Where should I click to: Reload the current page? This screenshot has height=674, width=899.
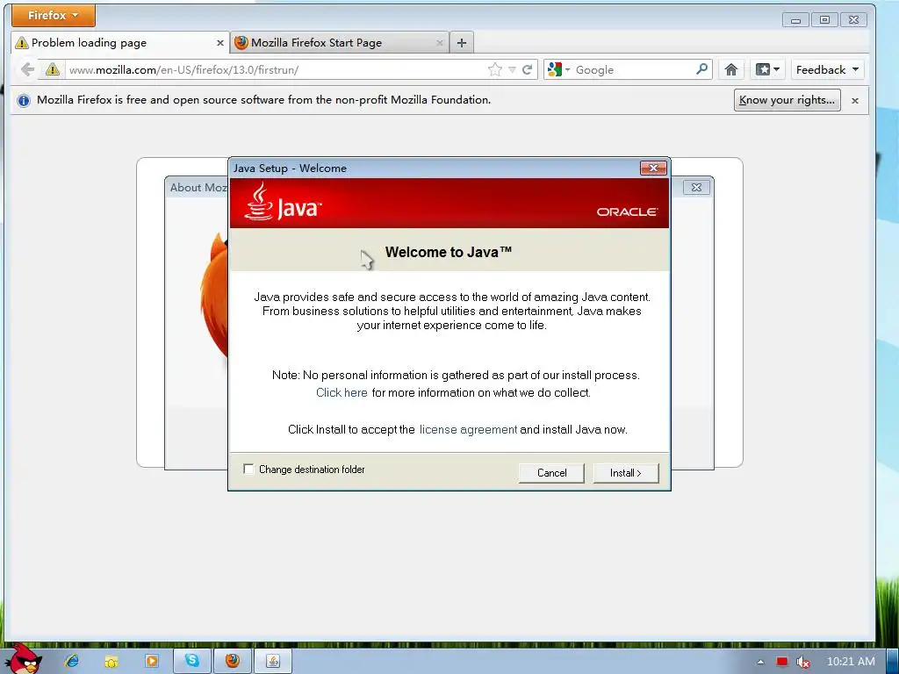528,70
